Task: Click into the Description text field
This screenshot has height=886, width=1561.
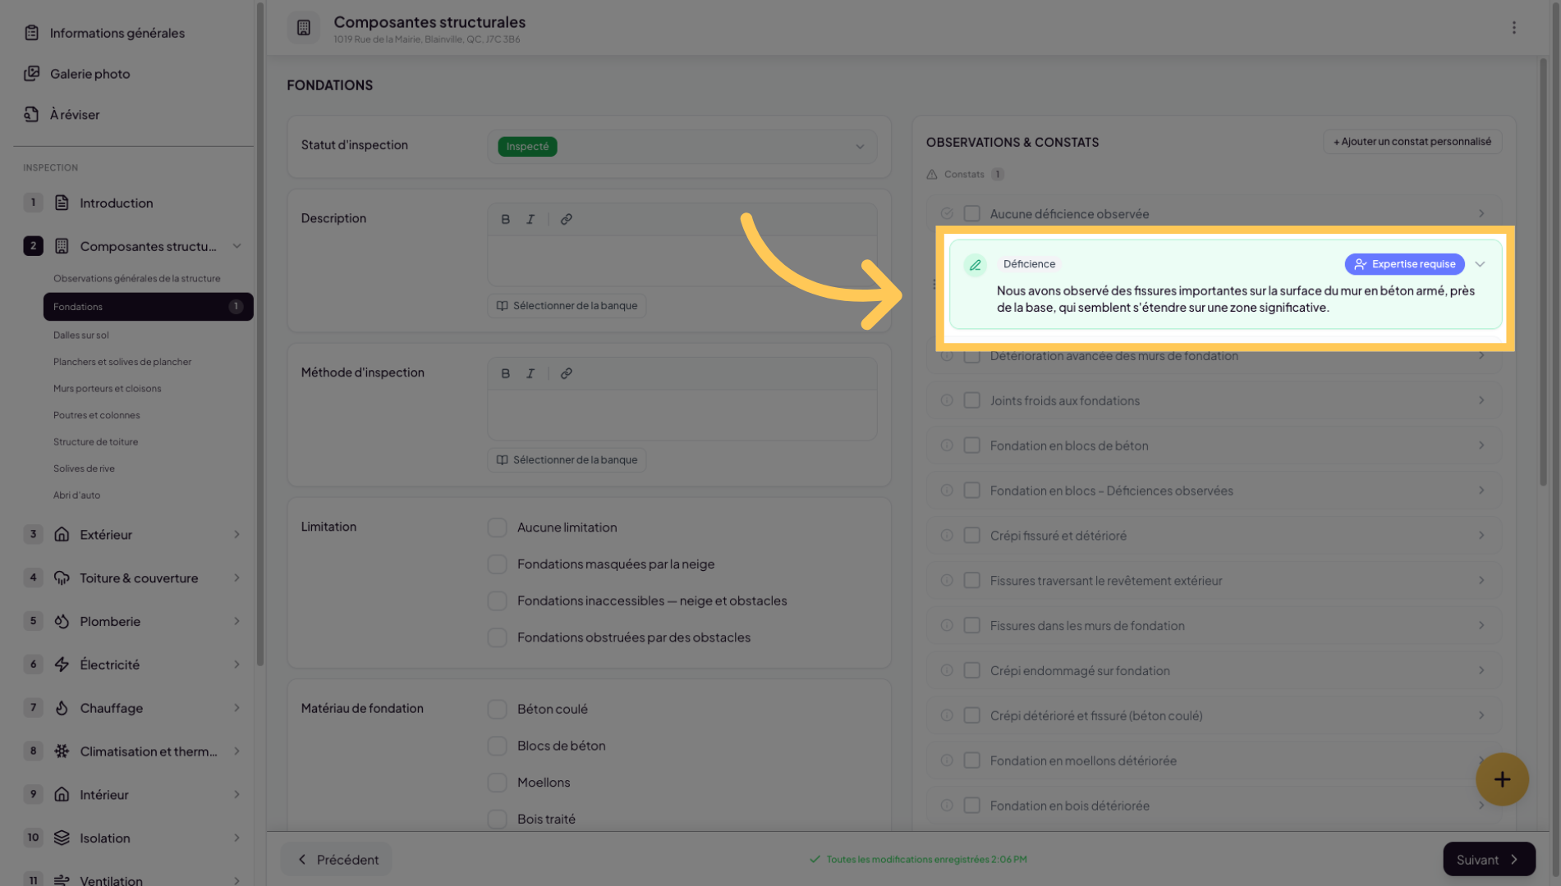Action: click(x=682, y=261)
